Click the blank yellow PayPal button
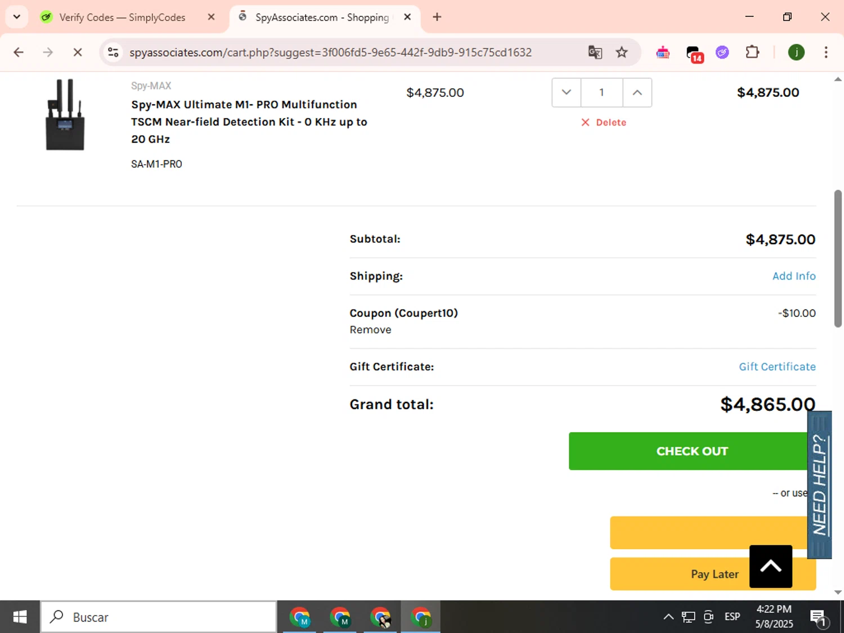 [x=708, y=533]
